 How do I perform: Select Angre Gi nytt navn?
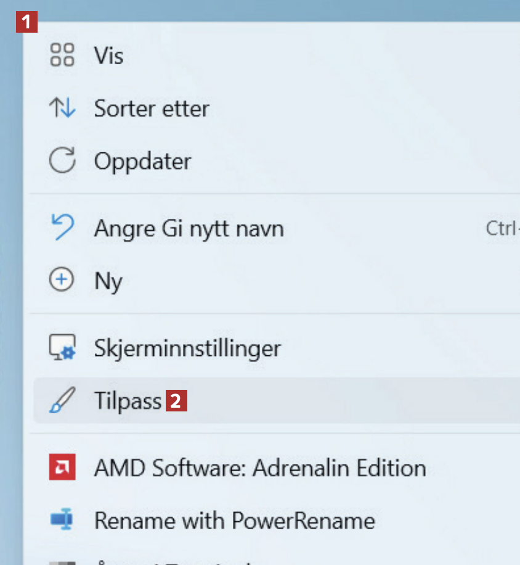click(x=189, y=229)
